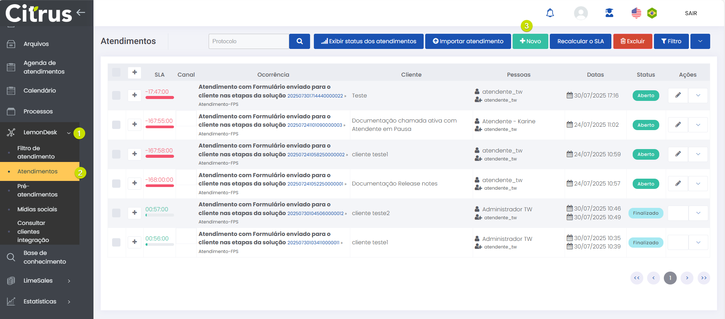725x319 pixels.
Task: Open Pré-atendimentos in the sidebar
Action: 37,190
